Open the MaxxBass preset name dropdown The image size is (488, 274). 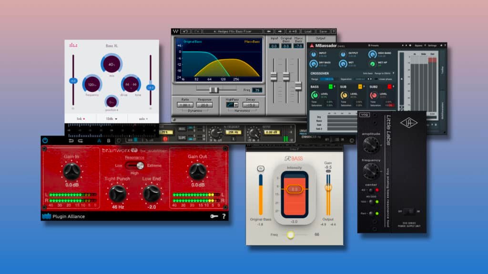[x=233, y=31]
